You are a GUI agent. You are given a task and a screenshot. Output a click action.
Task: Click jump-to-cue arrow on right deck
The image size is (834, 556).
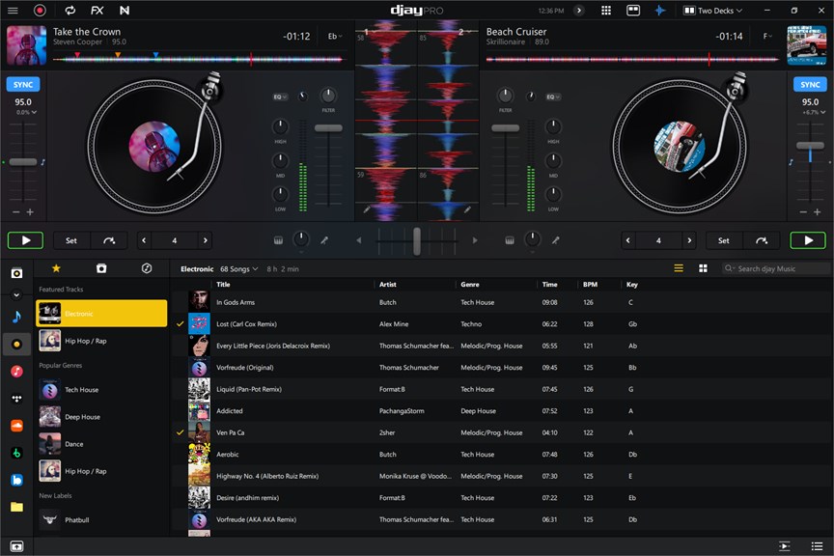click(x=762, y=240)
